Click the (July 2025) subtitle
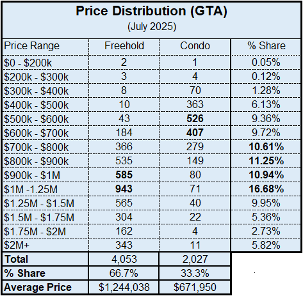The image size is (303, 296). [x=152, y=27]
